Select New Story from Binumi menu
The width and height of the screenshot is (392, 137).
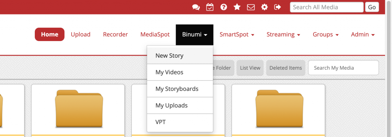[x=180, y=56]
